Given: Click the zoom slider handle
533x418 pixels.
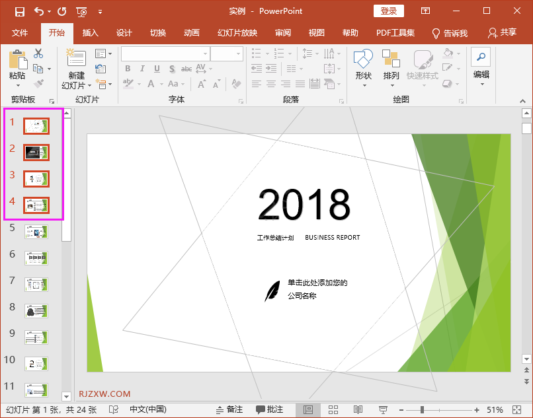Looking at the screenshot, I should tap(422, 410).
